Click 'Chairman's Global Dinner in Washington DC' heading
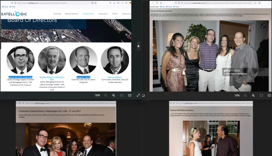This screenshot has width=272, height=156. pos(50,111)
